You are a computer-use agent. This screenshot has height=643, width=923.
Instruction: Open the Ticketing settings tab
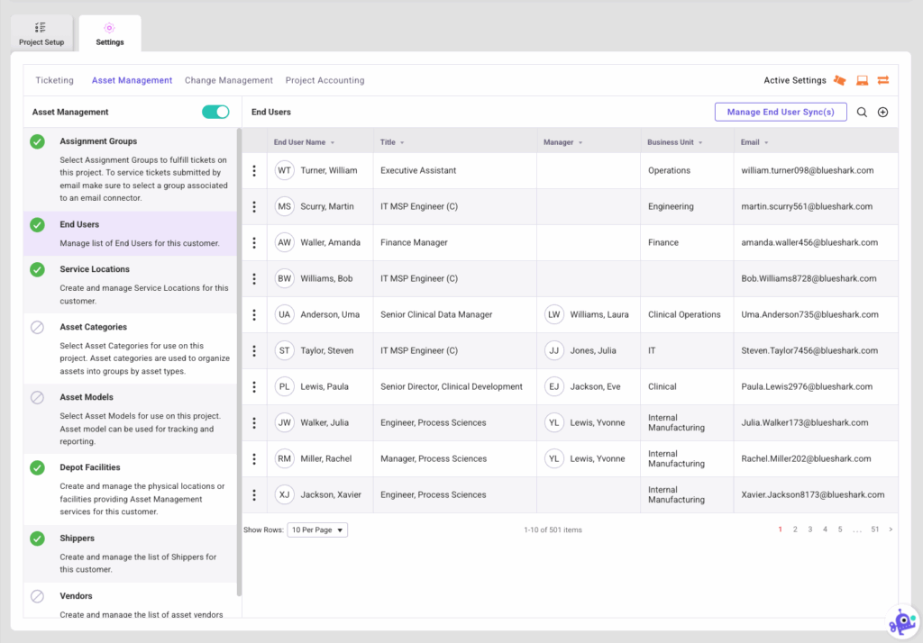pyautogui.click(x=54, y=80)
